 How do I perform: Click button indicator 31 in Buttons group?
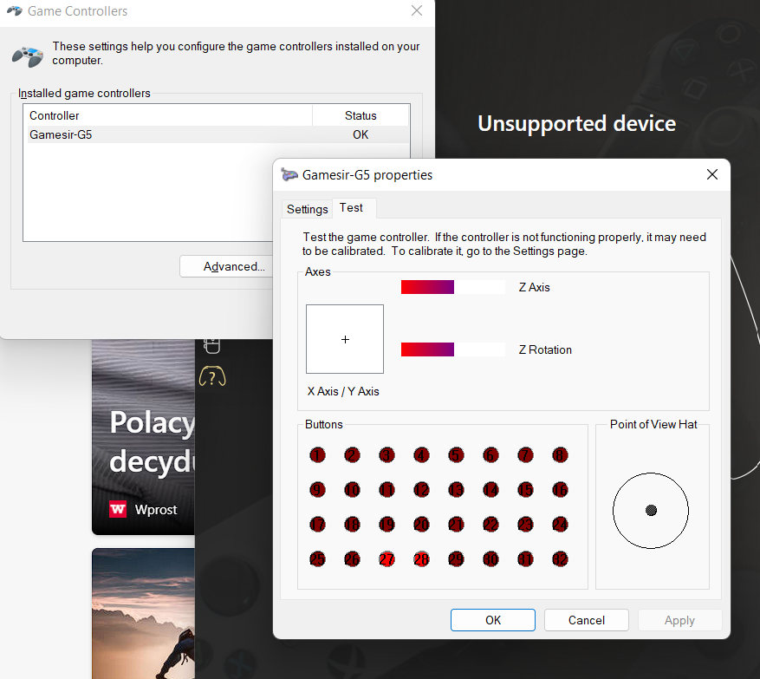[525, 559]
